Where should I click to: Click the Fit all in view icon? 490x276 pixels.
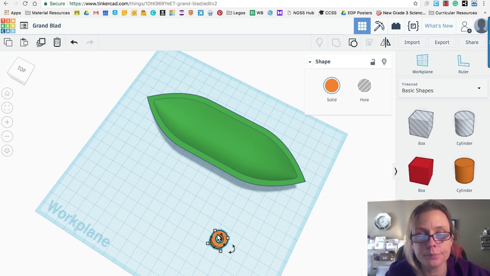(x=7, y=108)
